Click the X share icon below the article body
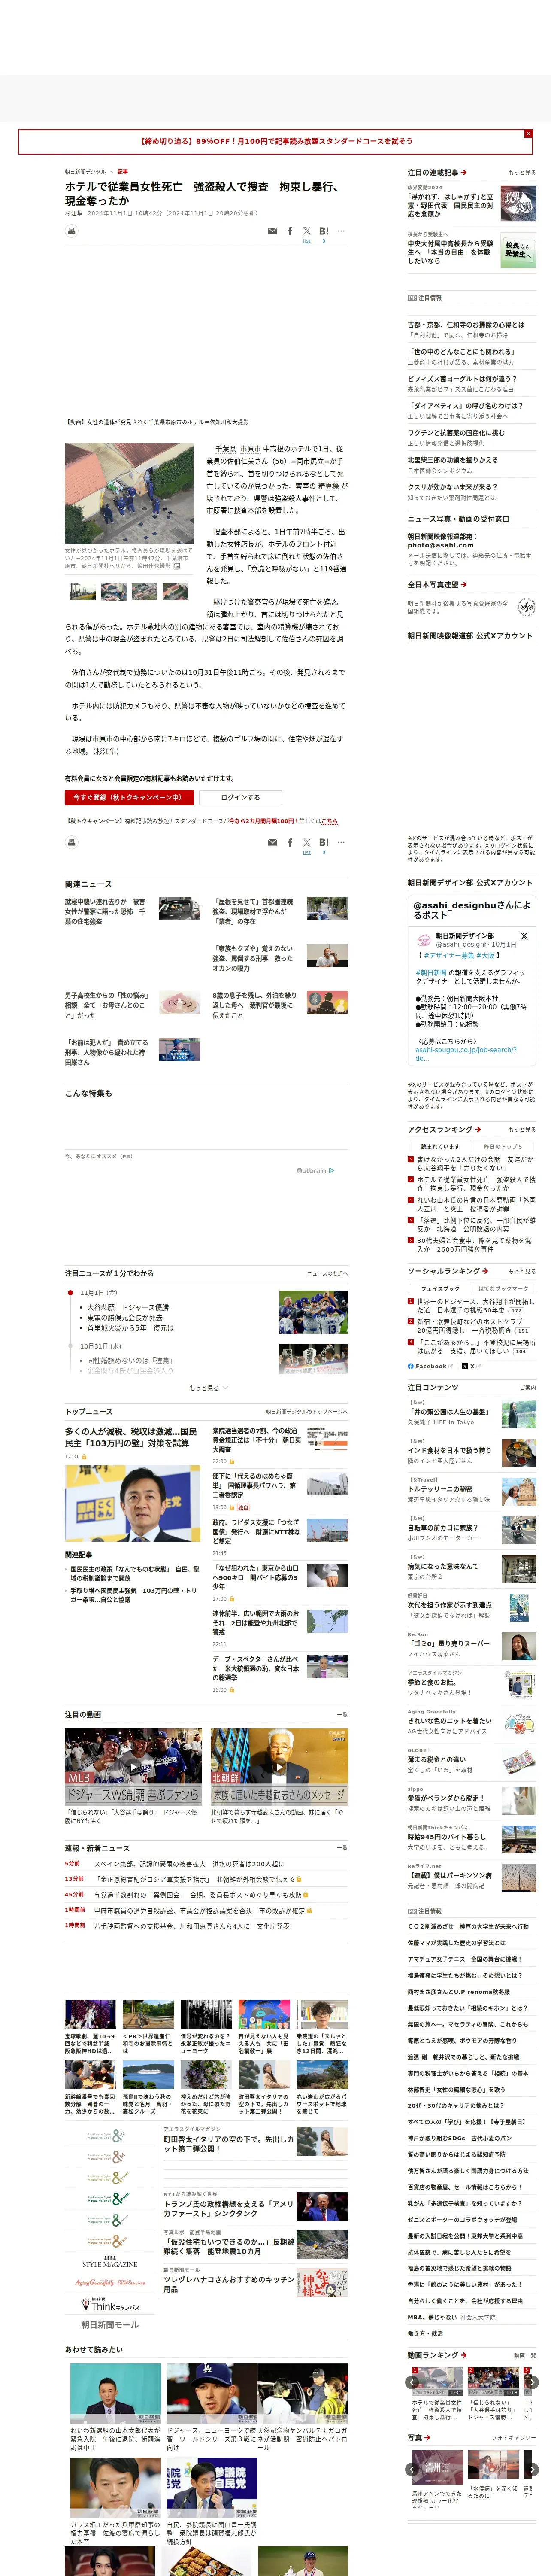 pyautogui.click(x=307, y=842)
